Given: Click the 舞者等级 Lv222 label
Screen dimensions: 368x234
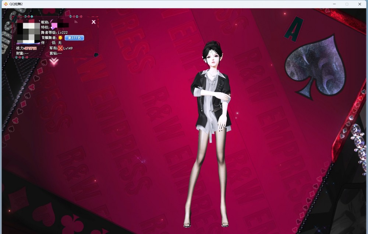Looking at the screenshot, I should pyautogui.click(x=54, y=32).
